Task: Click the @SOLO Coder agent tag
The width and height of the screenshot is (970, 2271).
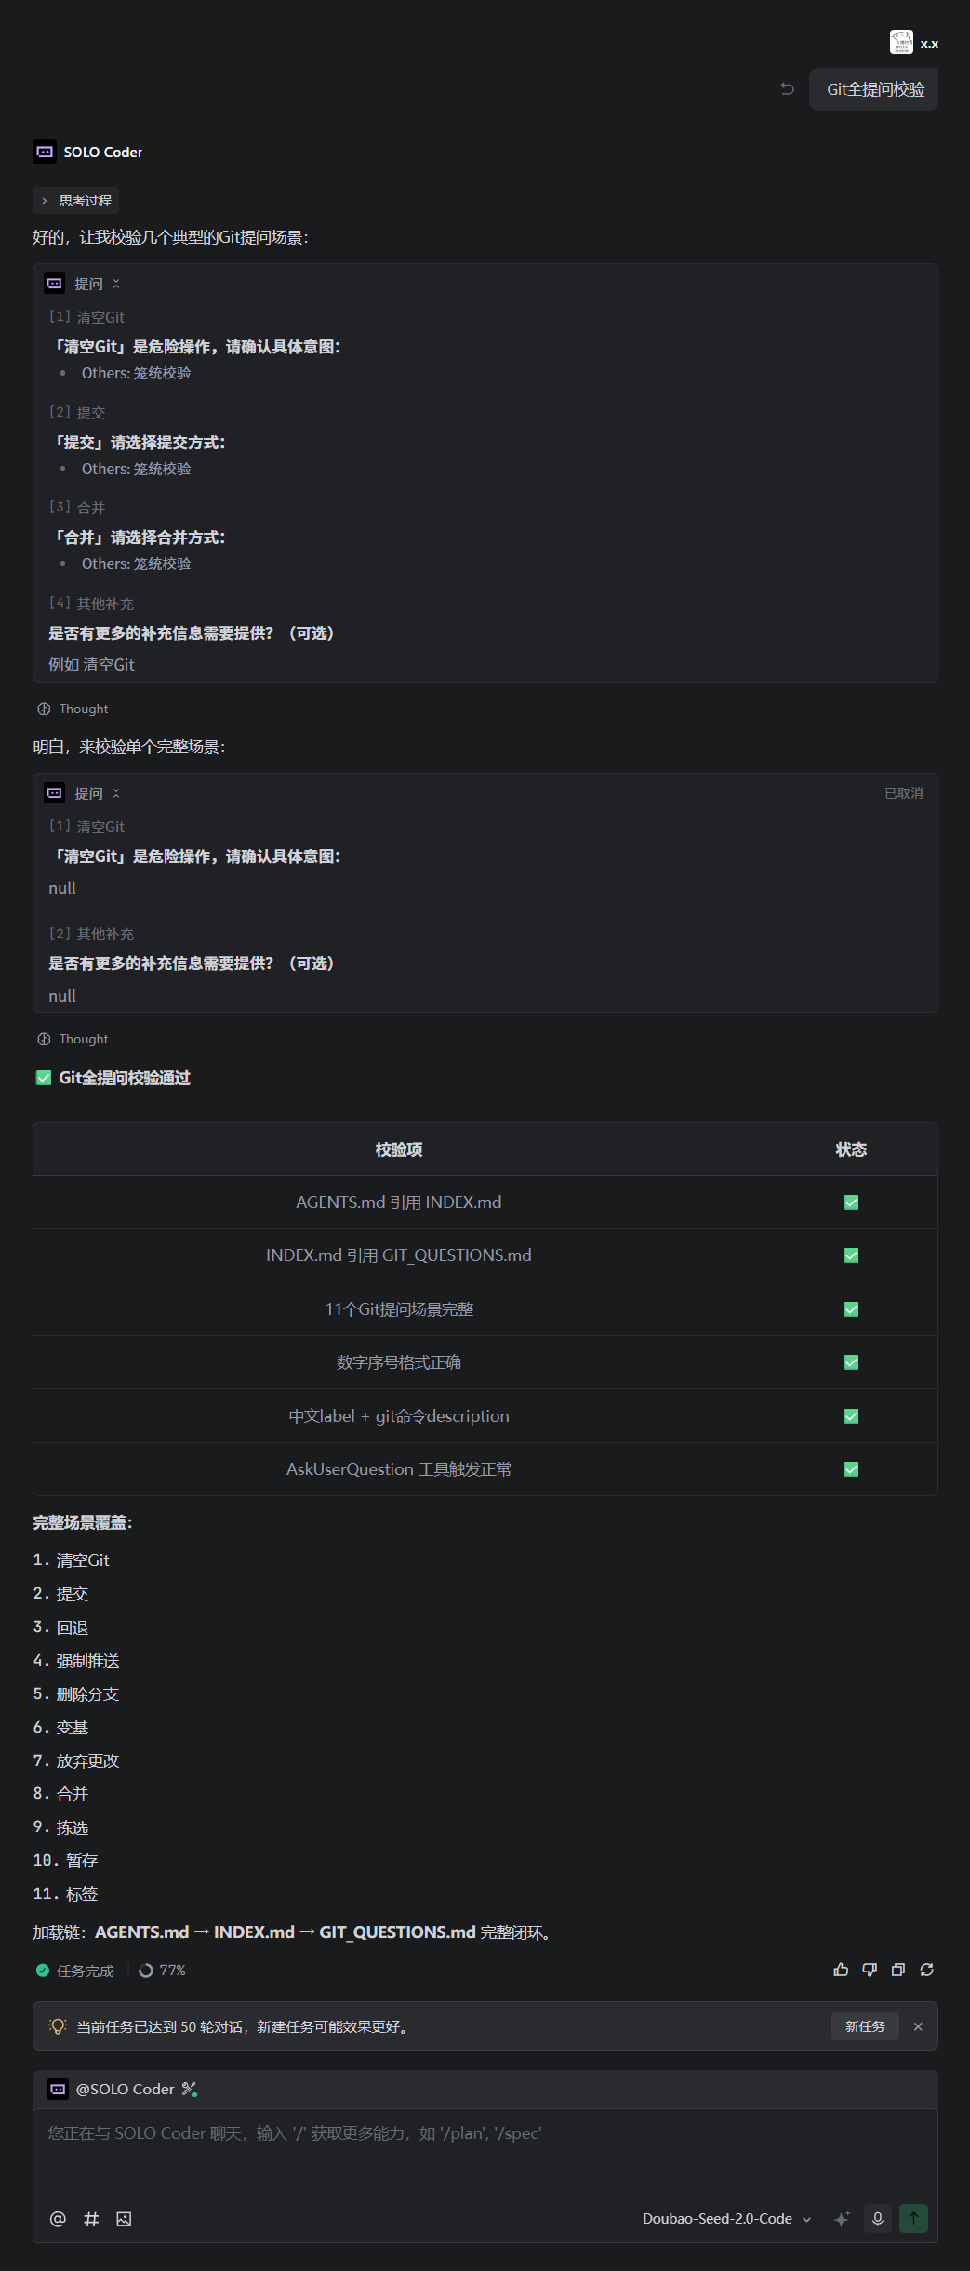Action: (x=124, y=2090)
